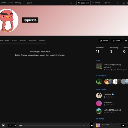Expand the account dropdown chevron

tap(118, 3)
